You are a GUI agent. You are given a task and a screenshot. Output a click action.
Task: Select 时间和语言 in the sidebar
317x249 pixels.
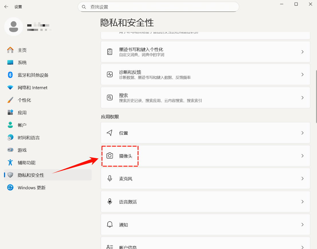click(9, 137)
